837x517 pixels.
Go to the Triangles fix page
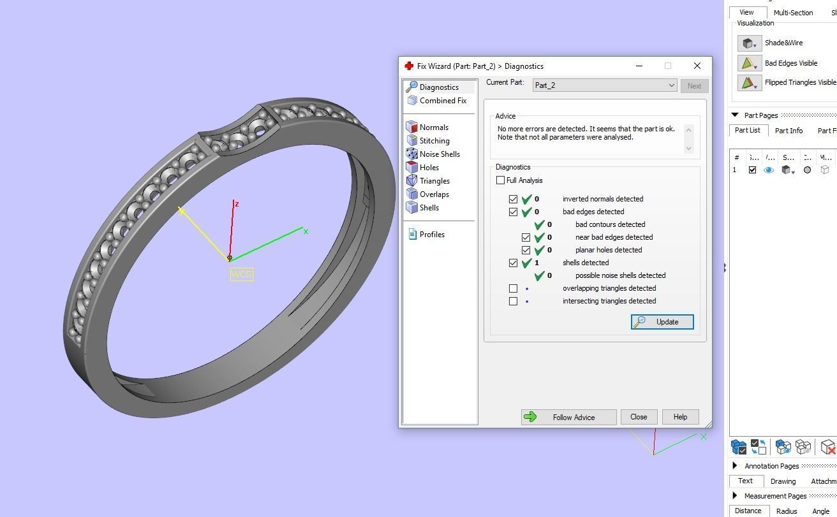(x=434, y=181)
